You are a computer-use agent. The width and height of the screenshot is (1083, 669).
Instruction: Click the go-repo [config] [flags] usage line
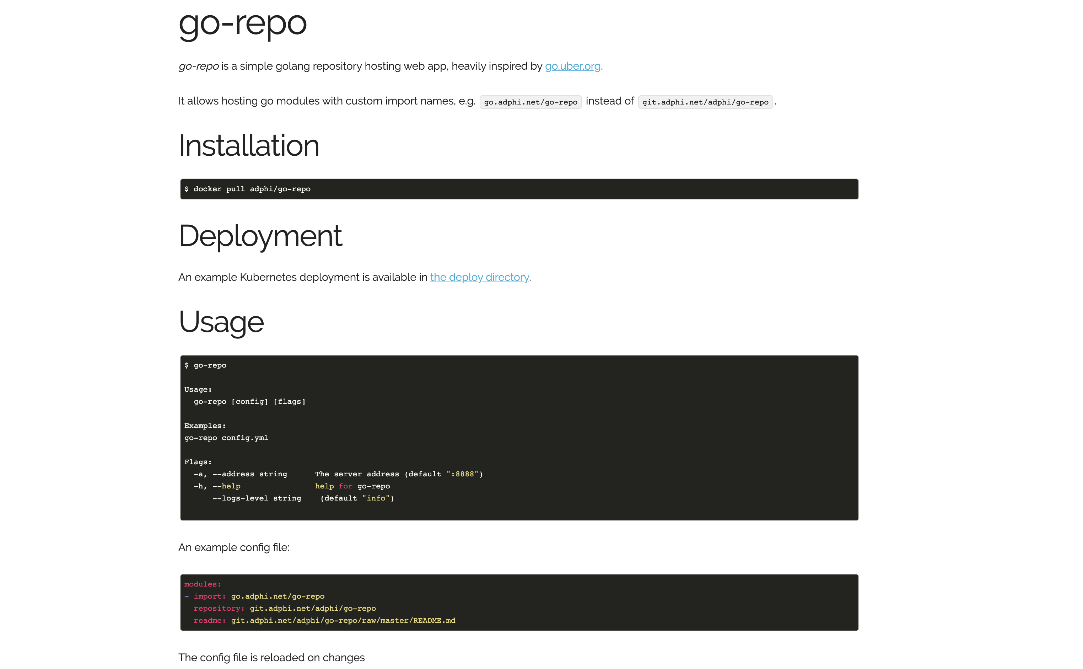(x=249, y=401)
